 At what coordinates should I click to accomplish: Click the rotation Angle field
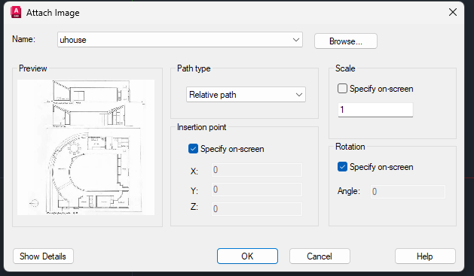click(x=408, y=192)
